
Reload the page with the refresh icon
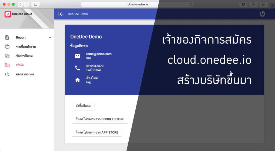pyautogui.click(x=191, y=4)
